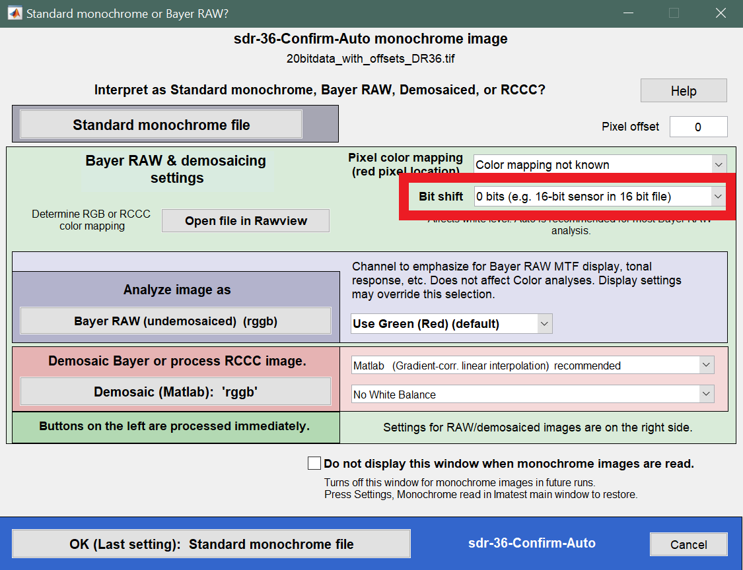Expand the Bit shift dropdown
Screen dimensions: 743x570
(x=600, y=197)
